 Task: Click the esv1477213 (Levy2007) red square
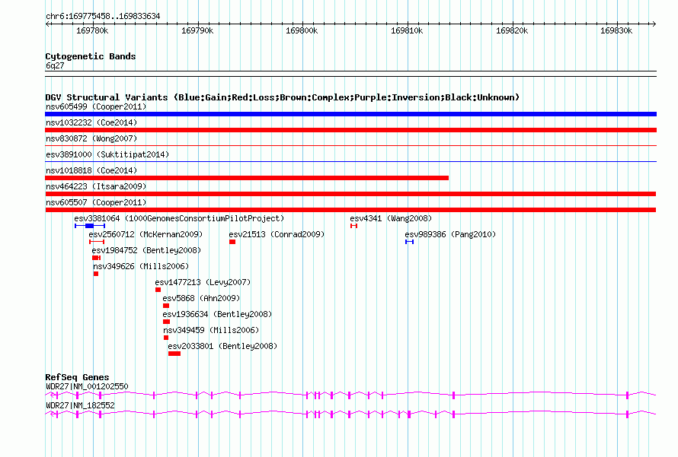pyautogui.click(x=158, y=290)
